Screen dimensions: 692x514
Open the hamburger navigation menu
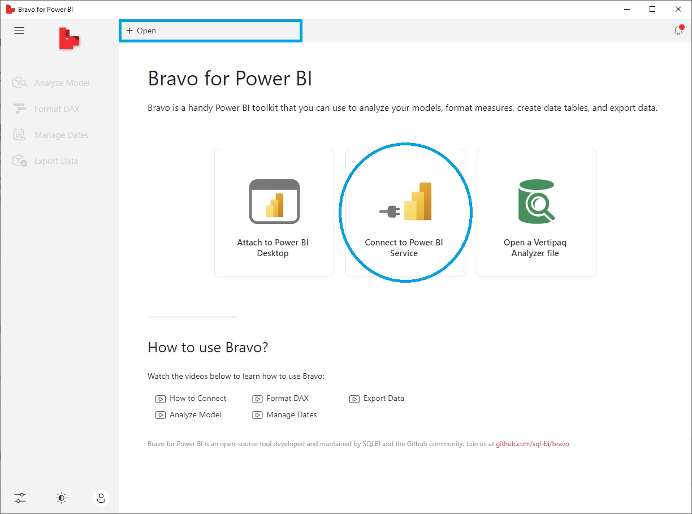point(19,31)
